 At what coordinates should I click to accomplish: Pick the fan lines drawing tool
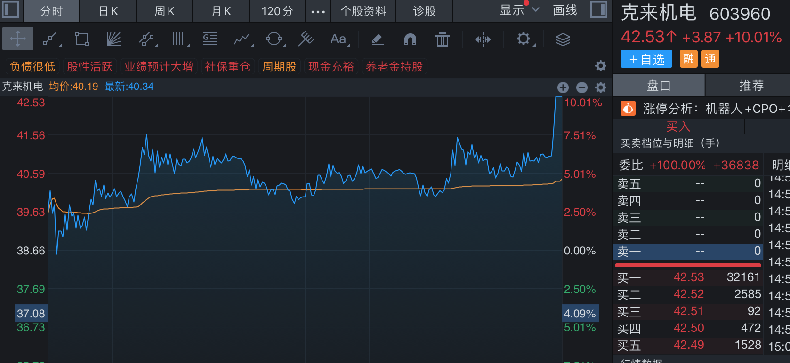tap(113, 39)
